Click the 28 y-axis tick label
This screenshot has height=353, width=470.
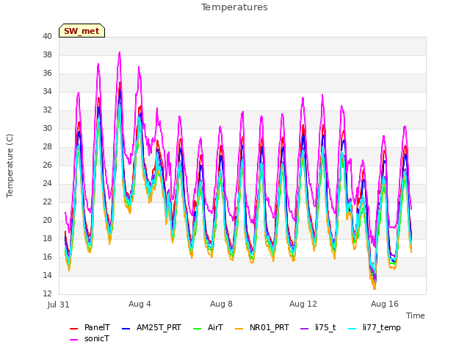tap(47, 146)
